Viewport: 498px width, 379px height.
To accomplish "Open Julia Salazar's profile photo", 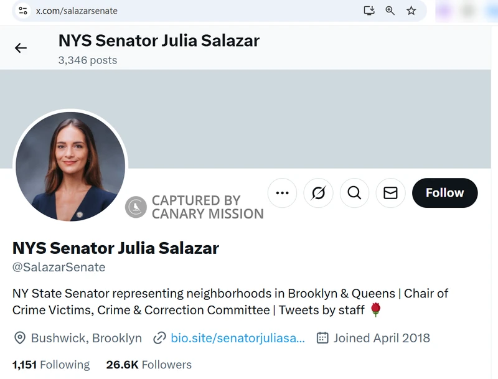I will 70,166.
